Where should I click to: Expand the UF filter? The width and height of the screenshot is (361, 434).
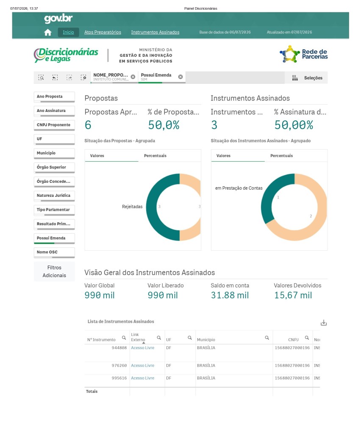54,139
